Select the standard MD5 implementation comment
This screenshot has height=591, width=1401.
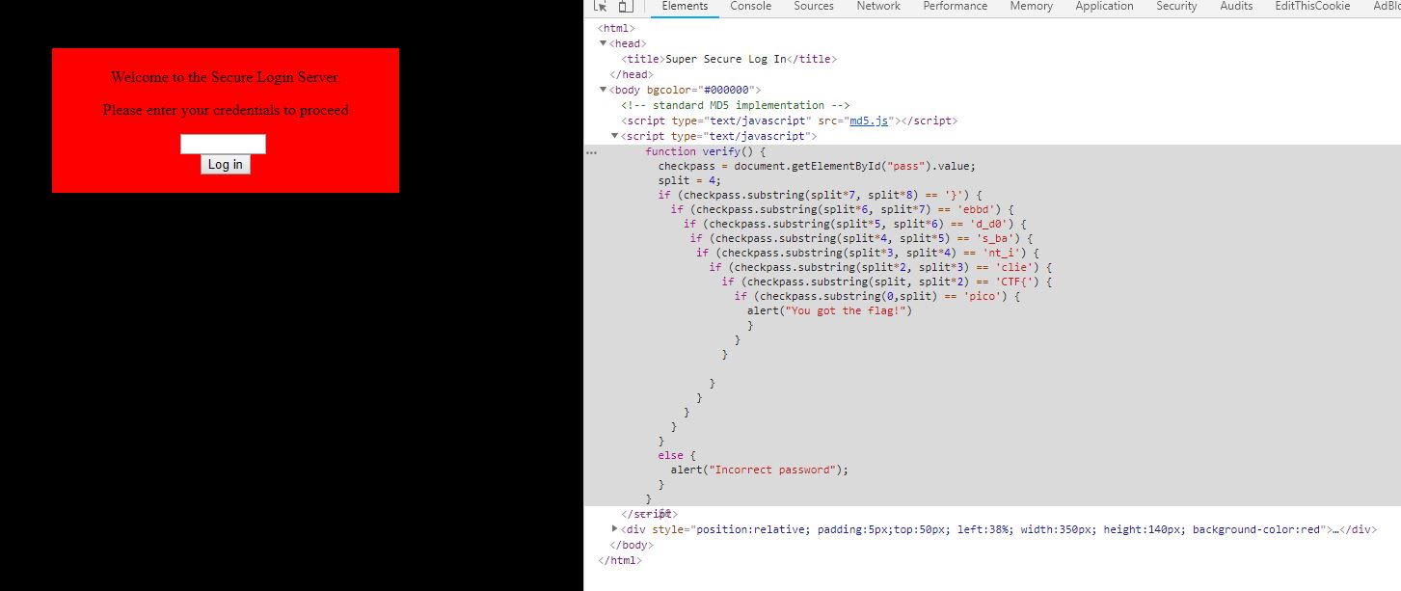[736, 105]
